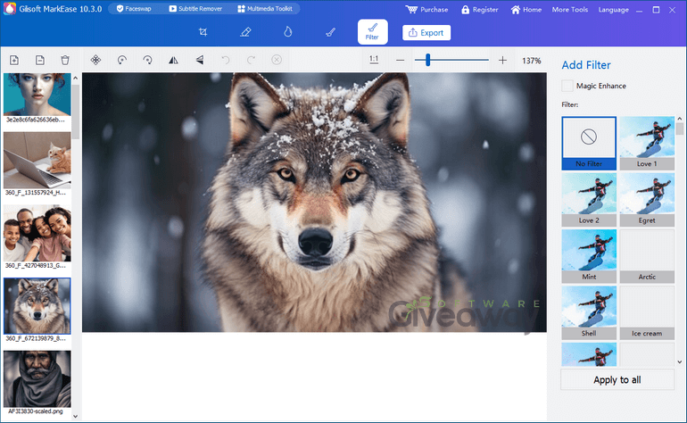Apply the Love 2 filter
The width and height of the screenshot is (687, 423).
point(589,199)
